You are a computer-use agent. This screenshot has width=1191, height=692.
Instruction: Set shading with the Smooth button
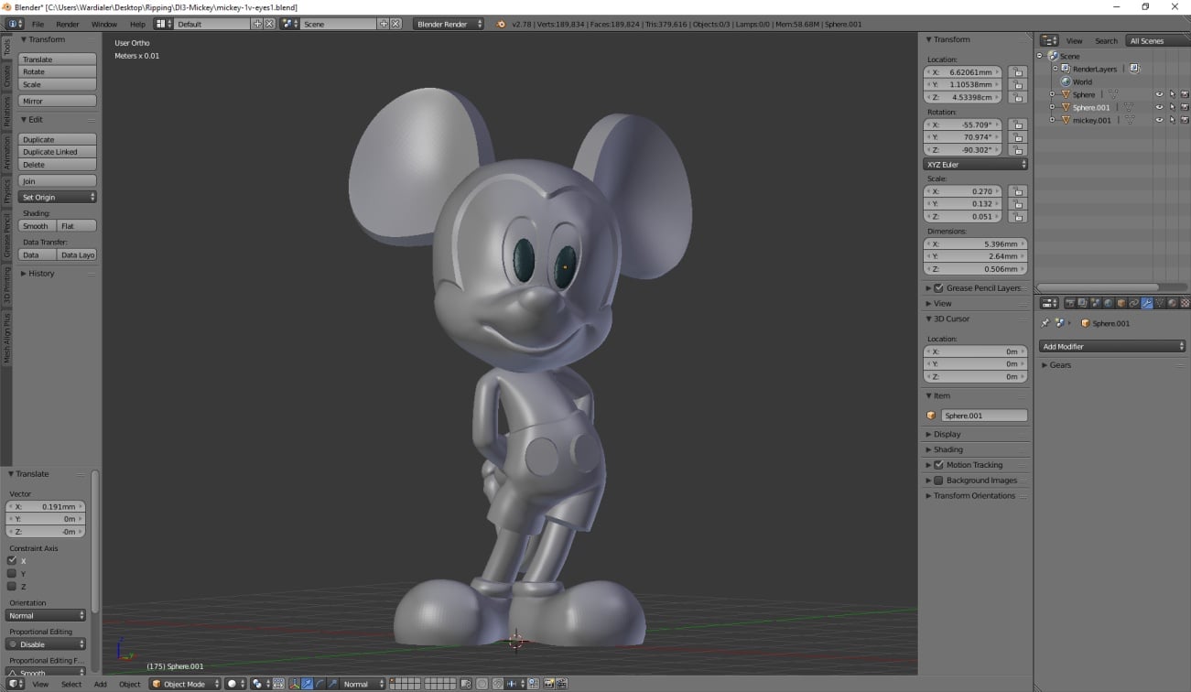(38, 225)
